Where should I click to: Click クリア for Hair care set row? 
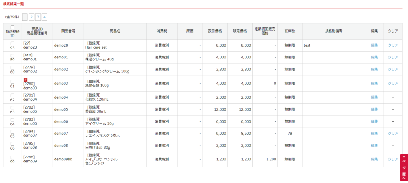coord(393,45)
